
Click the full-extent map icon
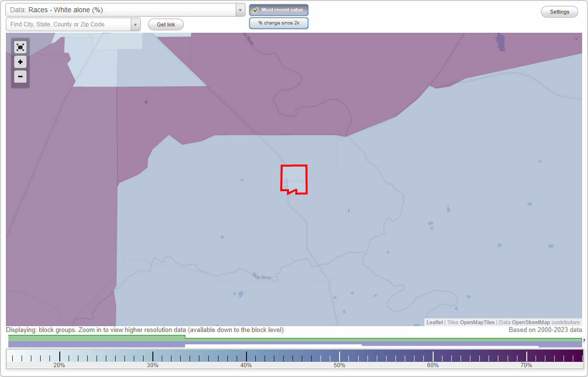(20, 47)
